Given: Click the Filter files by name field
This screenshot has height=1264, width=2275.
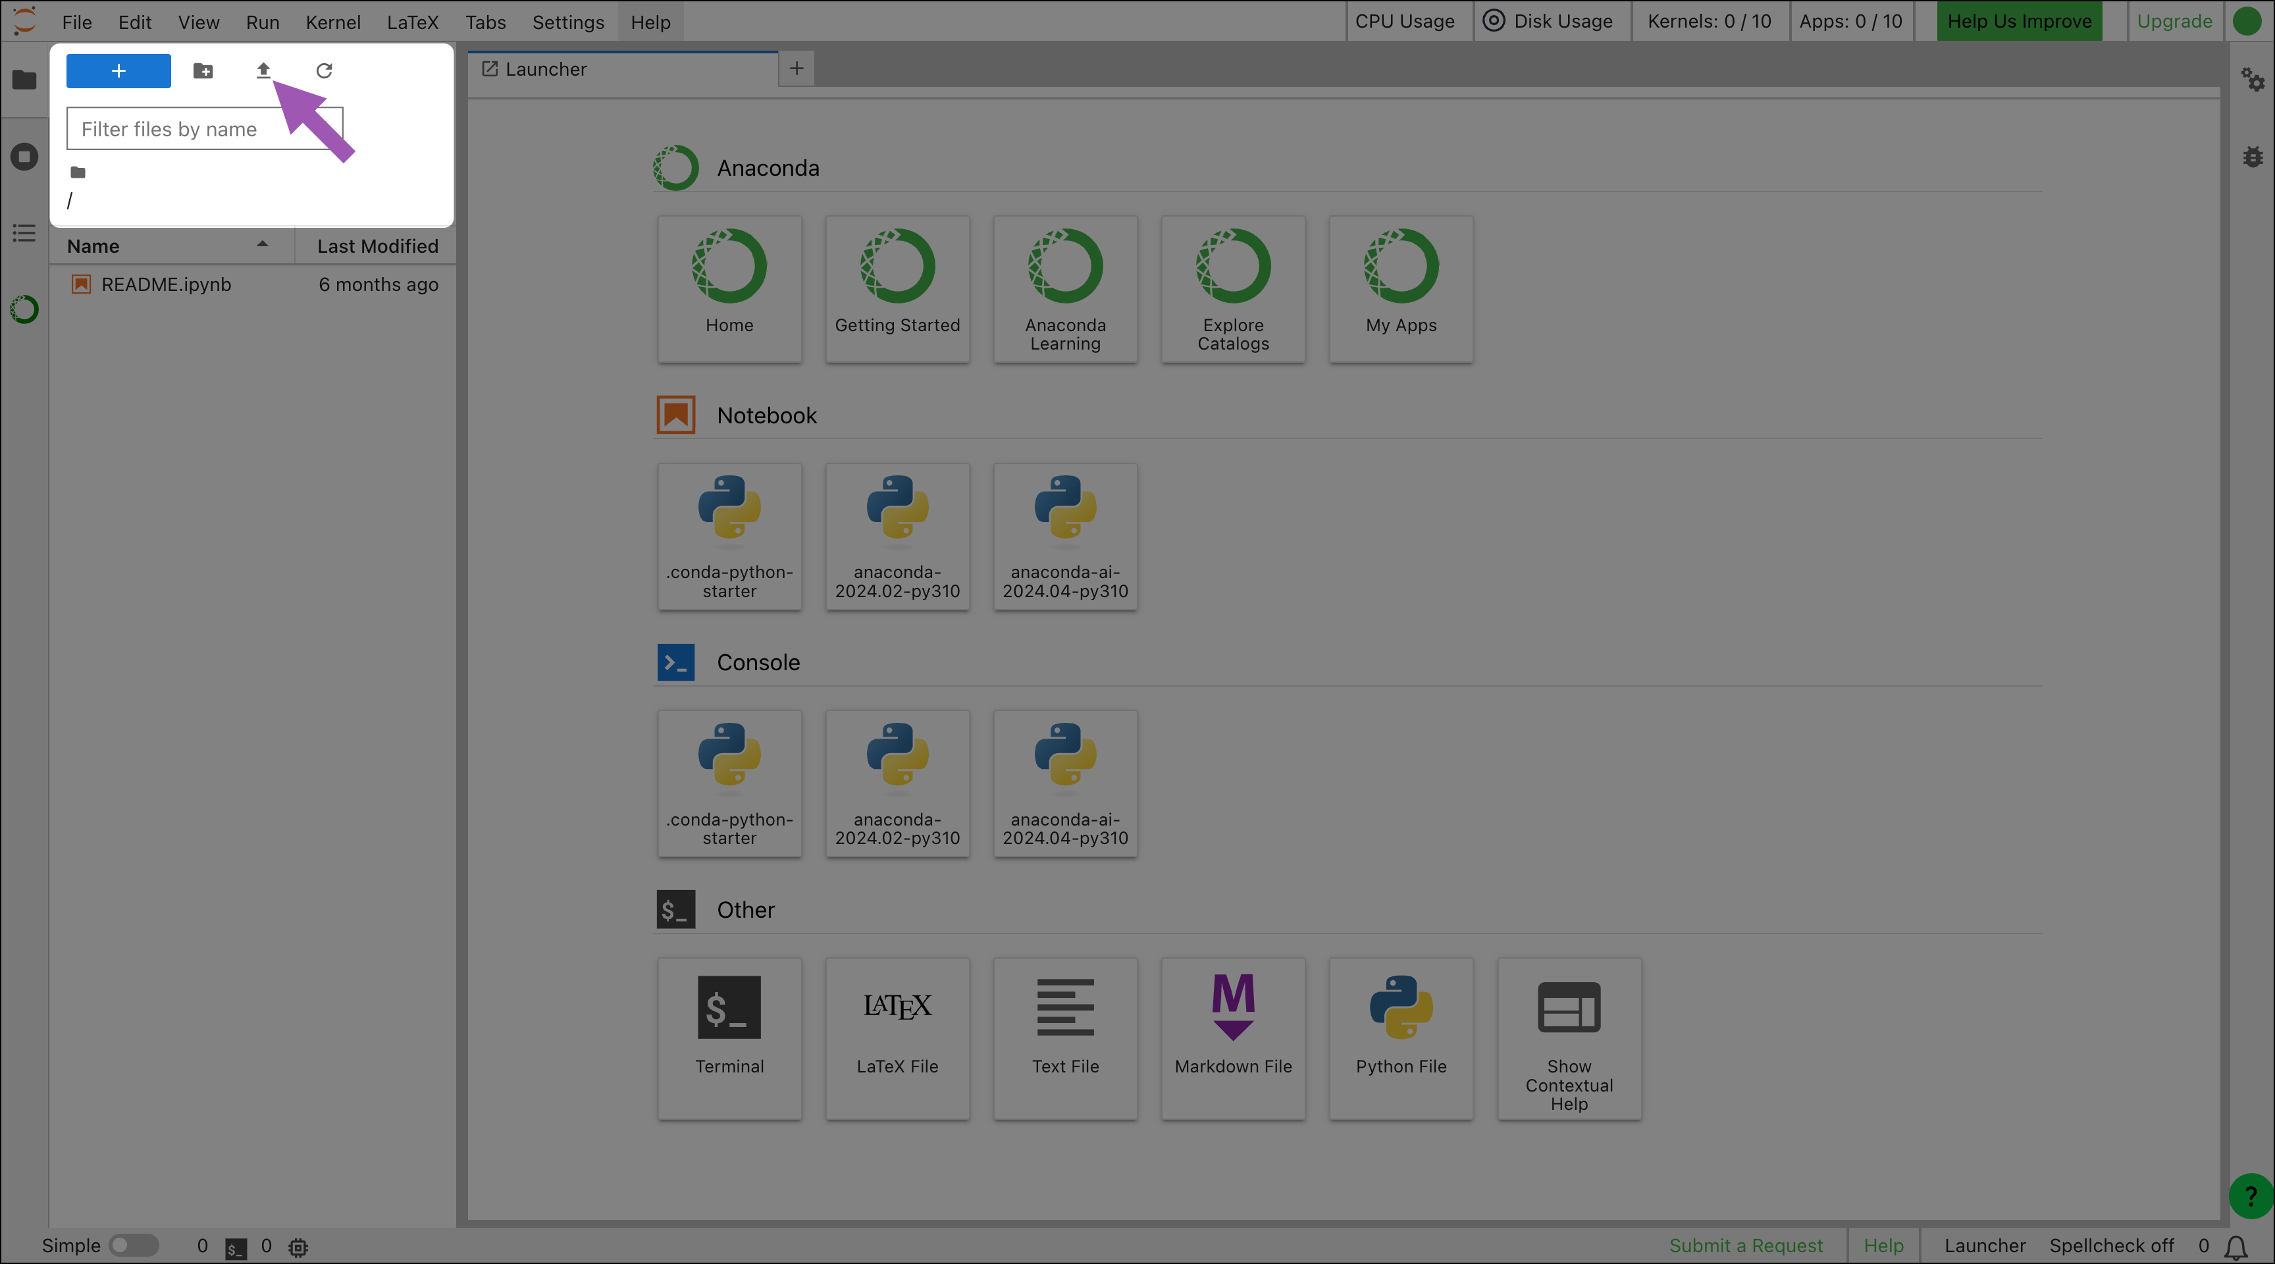Looking at the screenshot, I should point(205,129).
